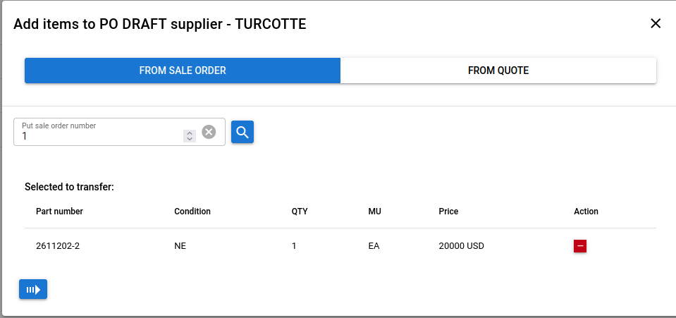
Task: Click the QTY column header
Action: point(300,212)
